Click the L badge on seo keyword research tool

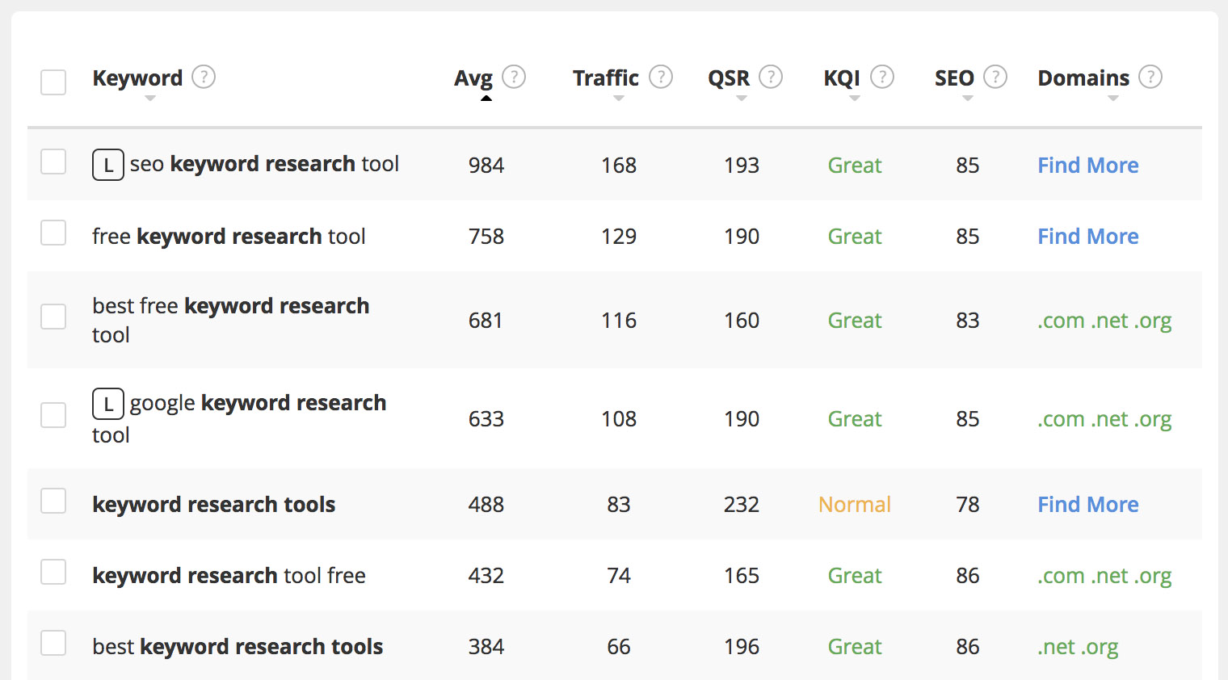pyautogui.click(x=108, y=165)
